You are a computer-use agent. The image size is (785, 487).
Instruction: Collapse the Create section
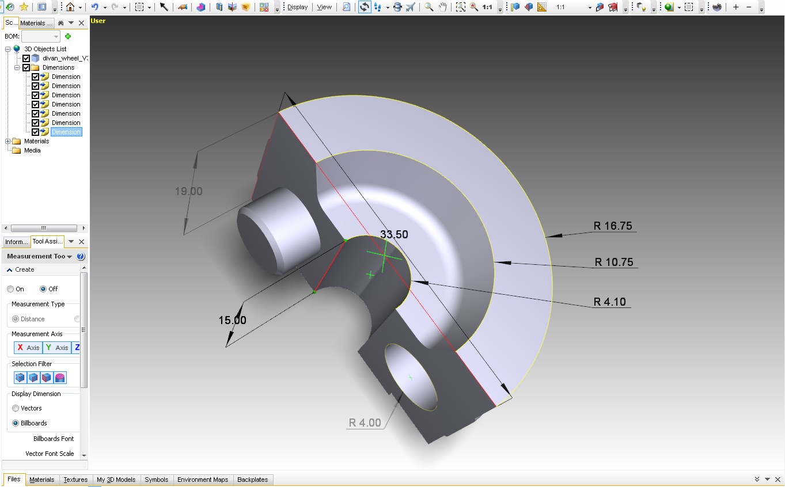coord(10,269)
